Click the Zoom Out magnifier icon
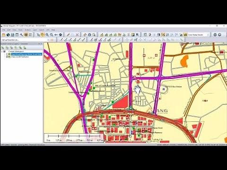 click(x=52, y=35)
